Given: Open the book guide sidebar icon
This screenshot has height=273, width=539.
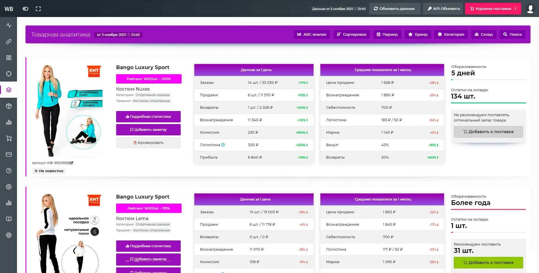Looking at the screenshot, I should click(9, 219).
